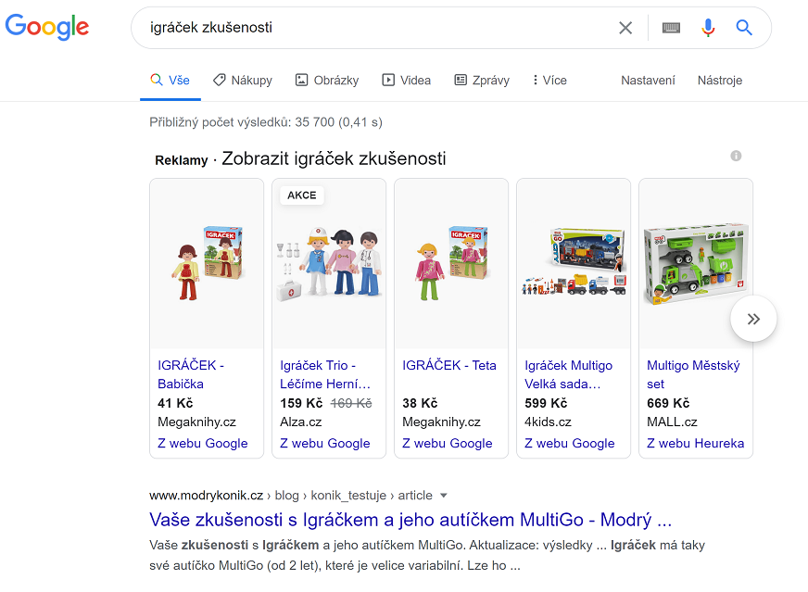Open the IGRÁČEK - Babička product thumbnail
This screenshot has height=592, width=808.
(207, 264)
